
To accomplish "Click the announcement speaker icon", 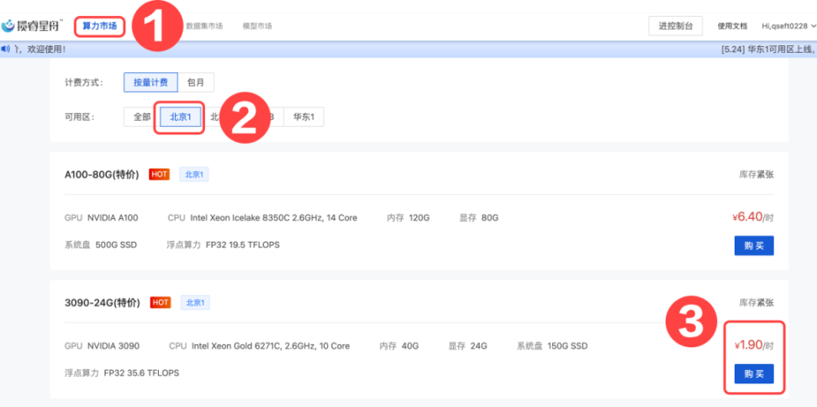I will 6,50.
